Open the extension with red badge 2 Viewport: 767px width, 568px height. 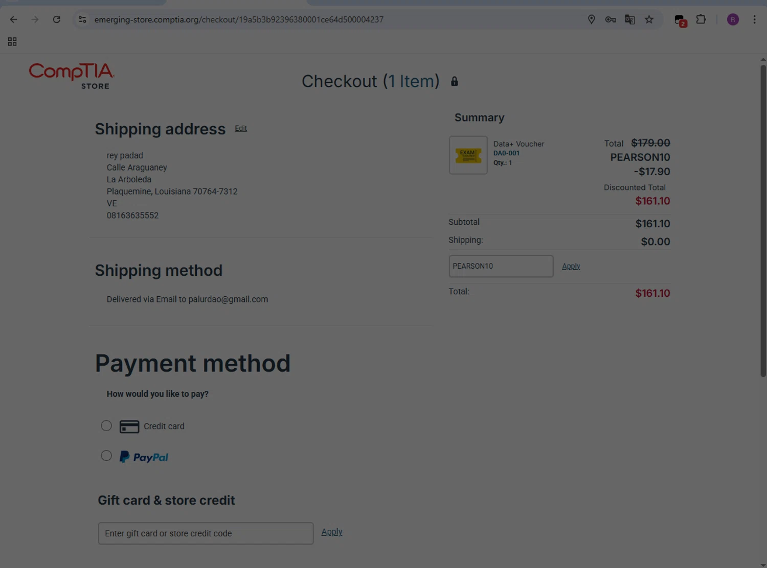680,20
